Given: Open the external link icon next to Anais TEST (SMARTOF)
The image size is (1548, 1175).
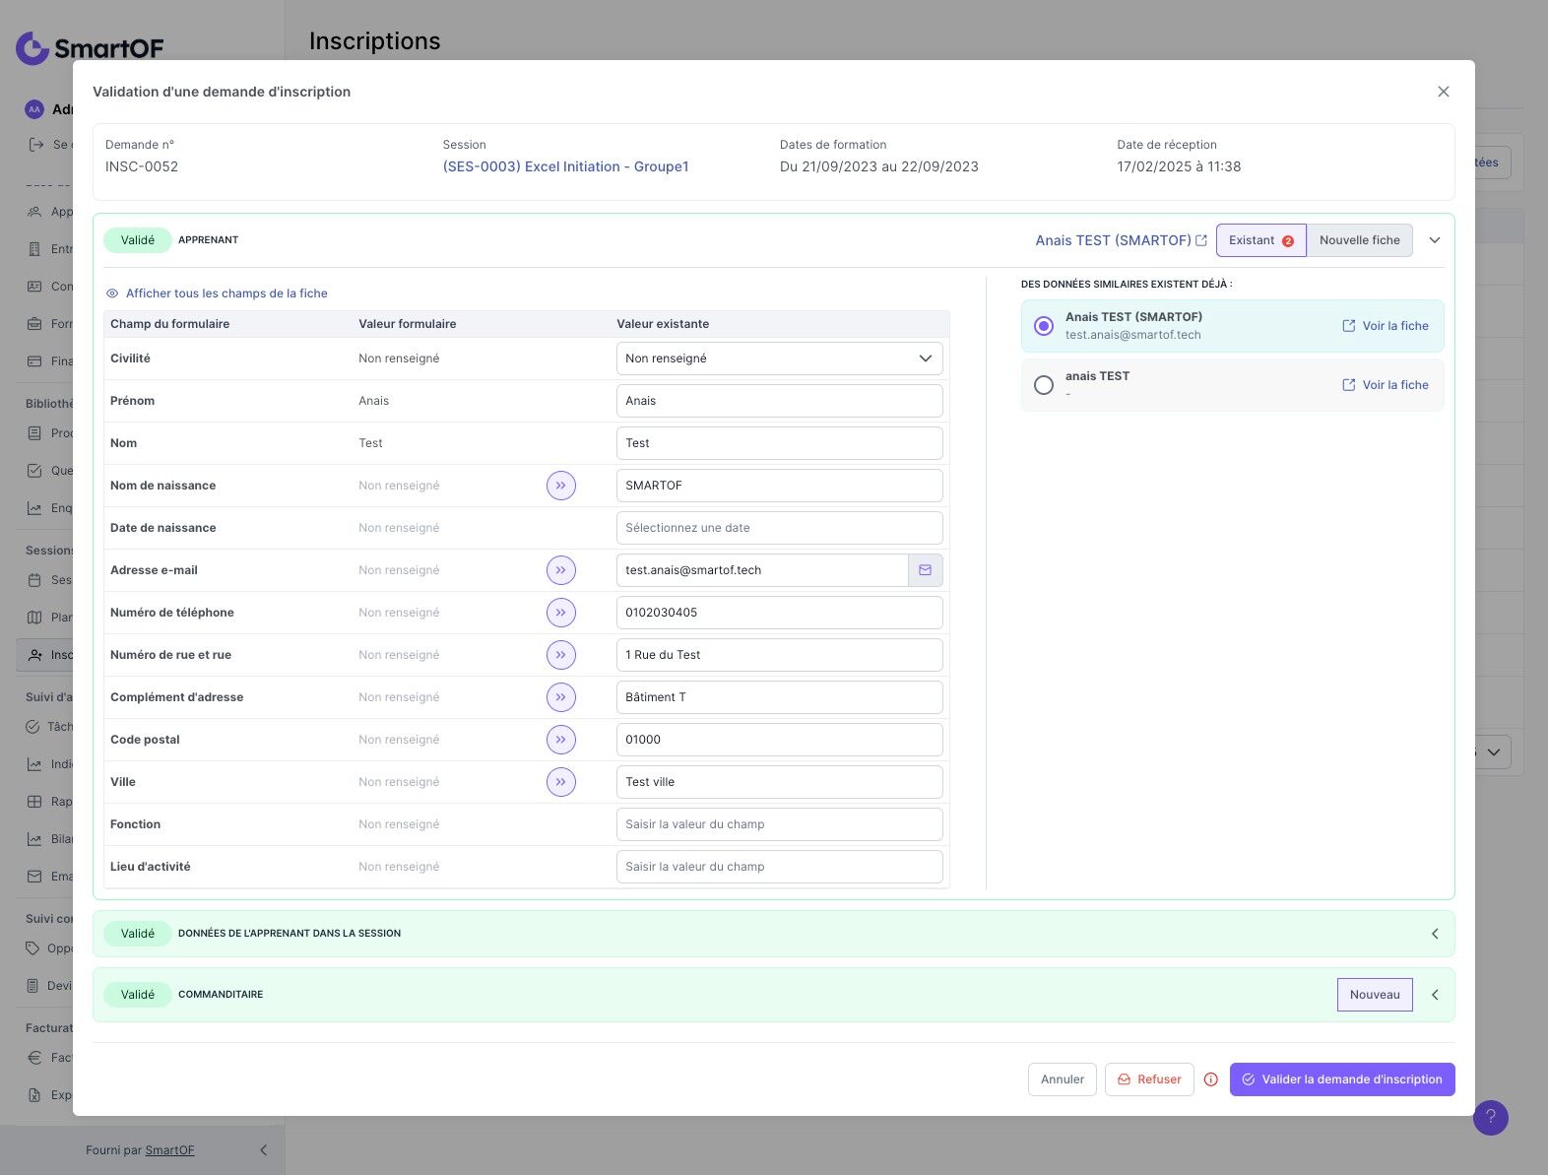Looking at the screenshot, I should click(1201, 240).
